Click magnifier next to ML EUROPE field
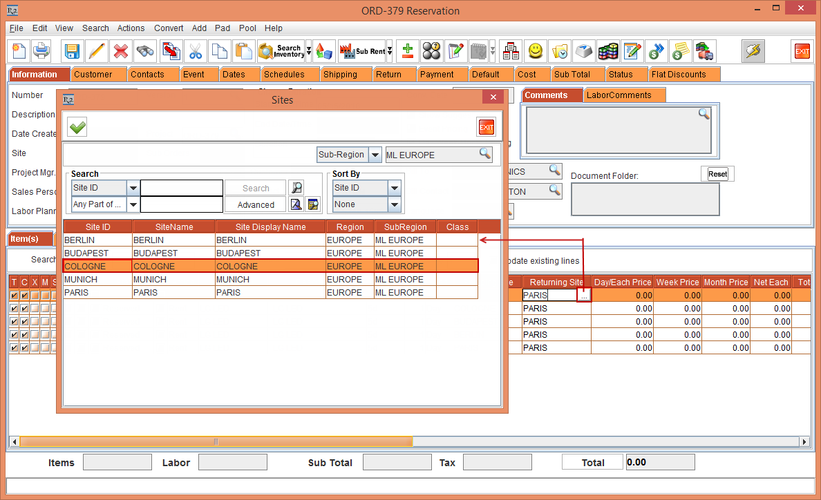The height and width of the screenshot is (500, 821). point(485,154)
